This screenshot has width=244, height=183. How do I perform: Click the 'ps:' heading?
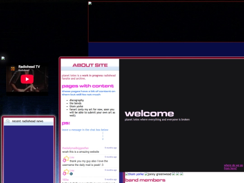click(x=66, y=123)
